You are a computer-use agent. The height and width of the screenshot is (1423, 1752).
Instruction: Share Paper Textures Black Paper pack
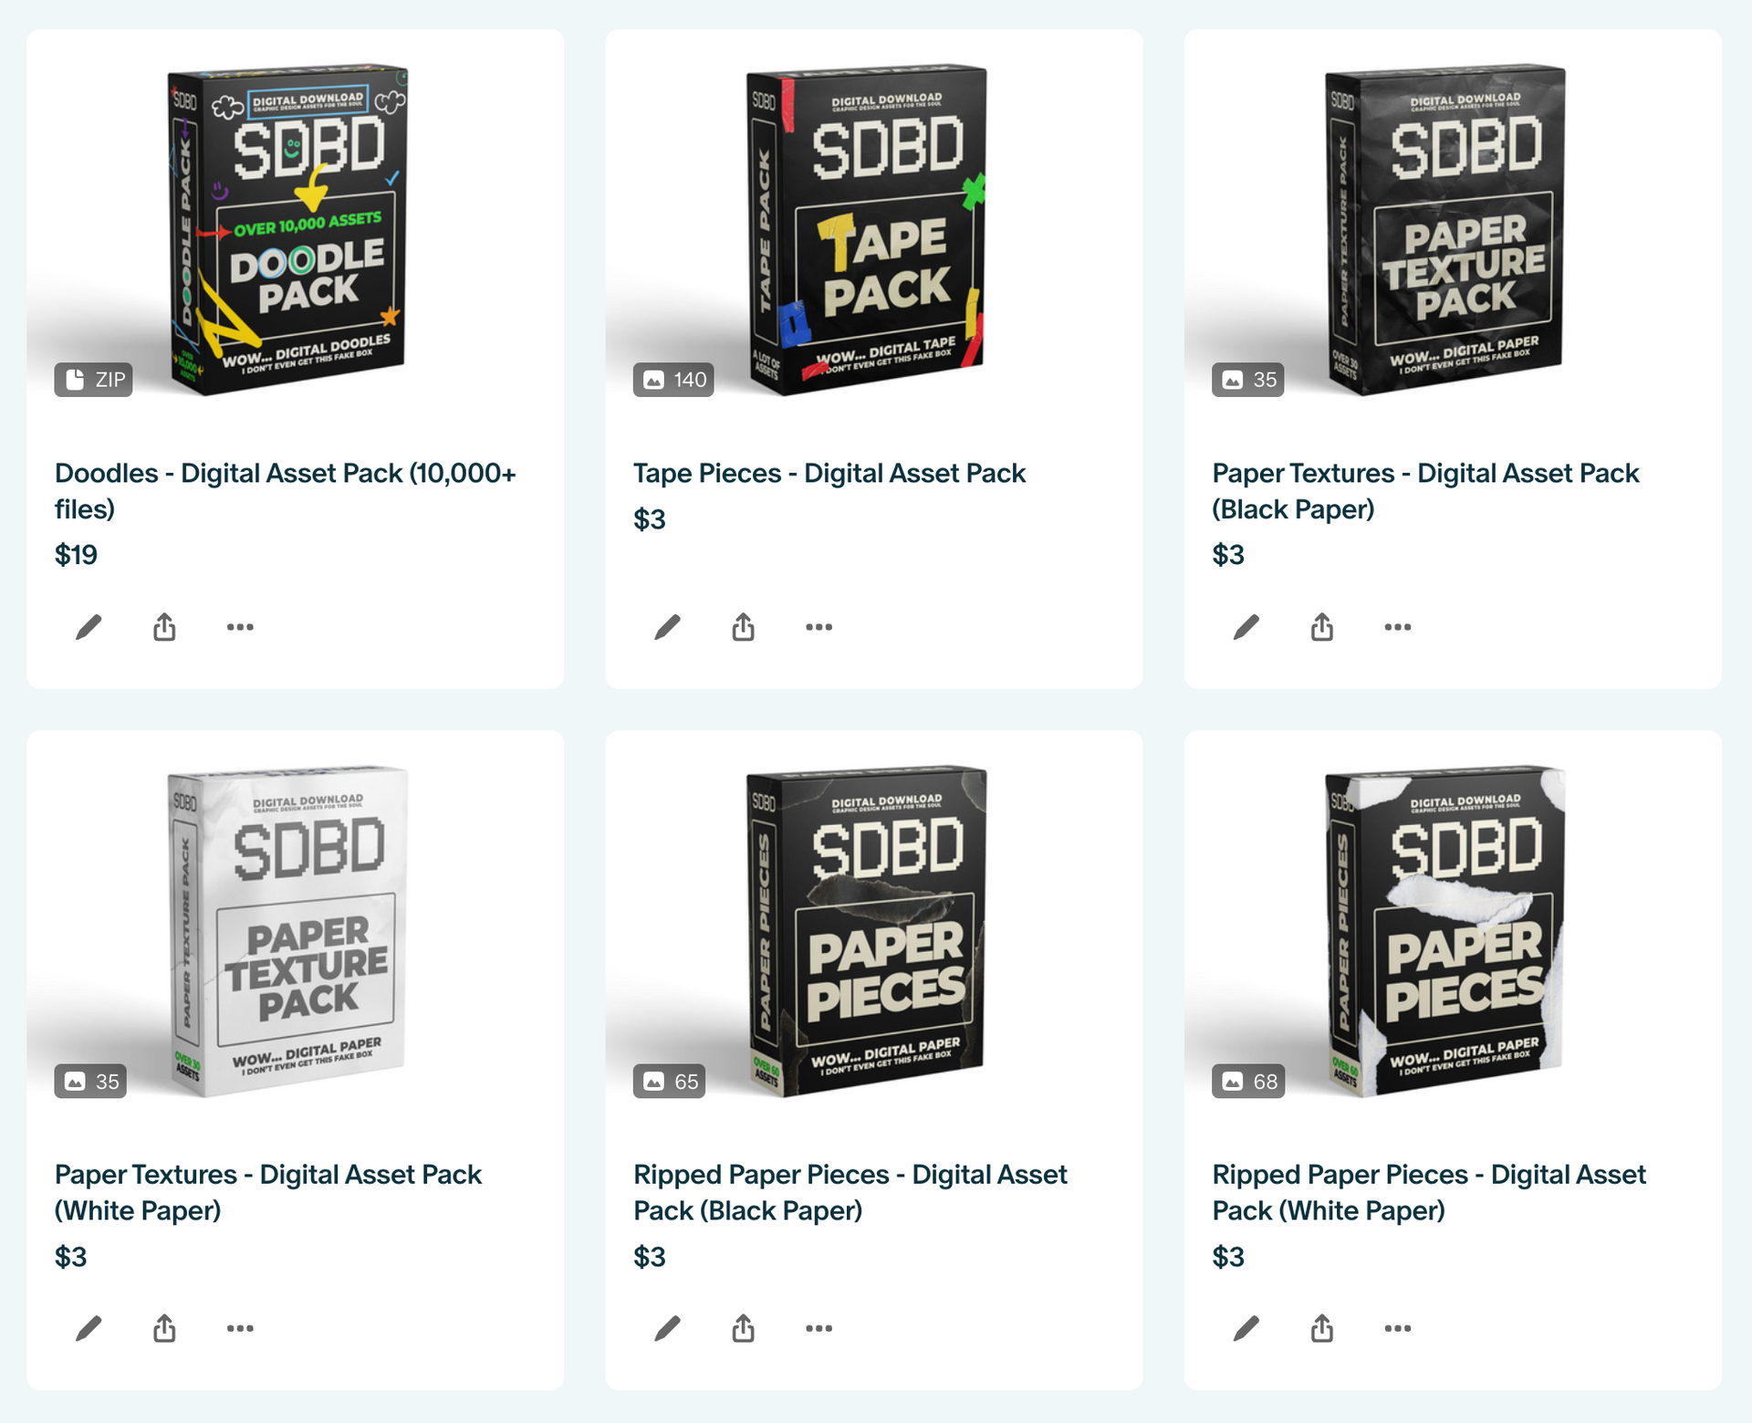1321,627
